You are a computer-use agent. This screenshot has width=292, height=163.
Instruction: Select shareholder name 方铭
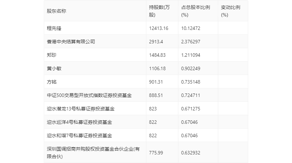[x=52, y=82]
